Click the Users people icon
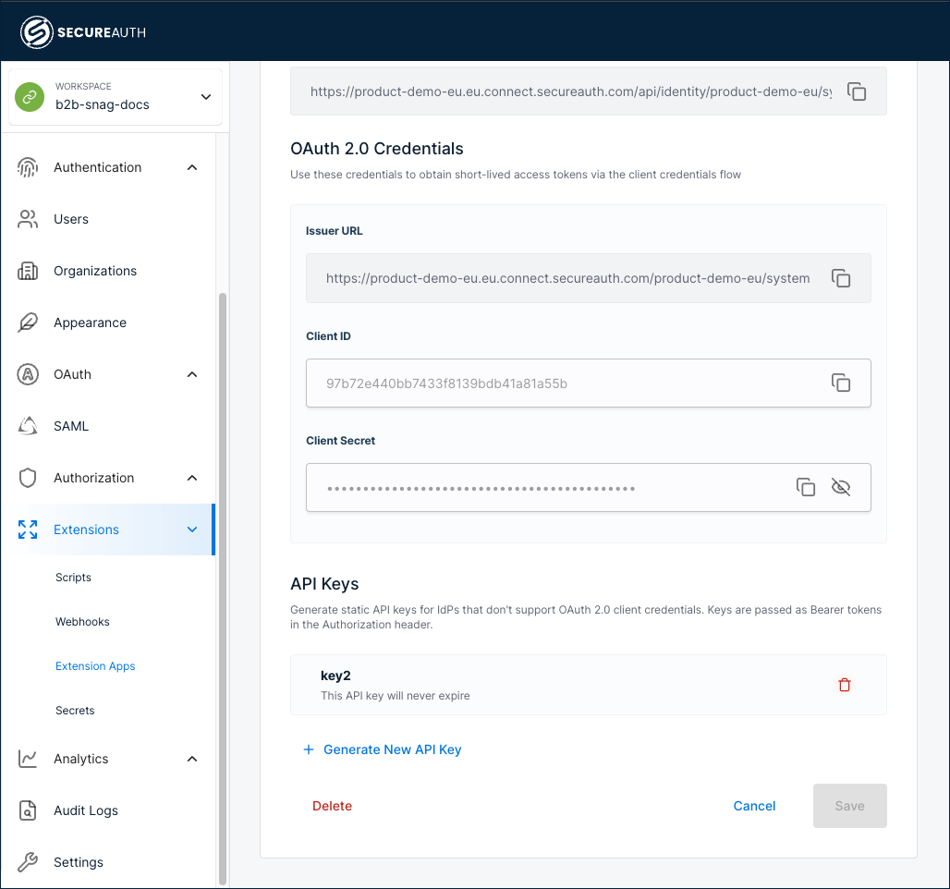The height and width of the screenshot is (889, 950). tap(28, 219)
